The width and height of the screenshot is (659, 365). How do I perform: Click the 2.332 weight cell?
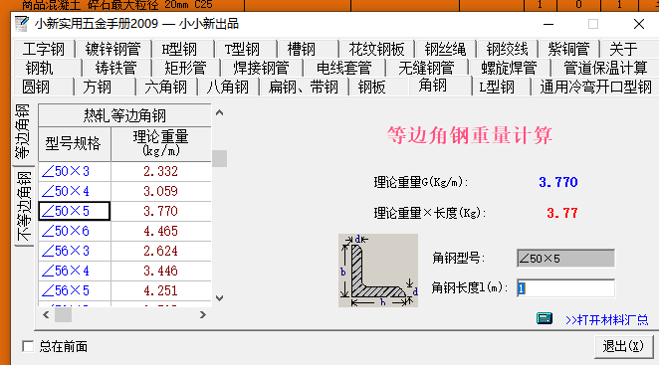[161, 171]
